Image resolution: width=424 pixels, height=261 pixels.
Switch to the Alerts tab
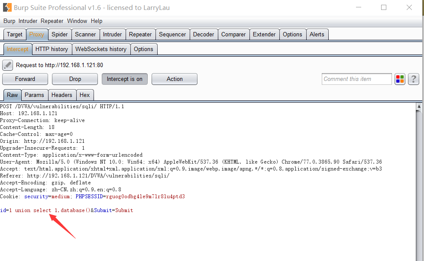tap(317, 35)
